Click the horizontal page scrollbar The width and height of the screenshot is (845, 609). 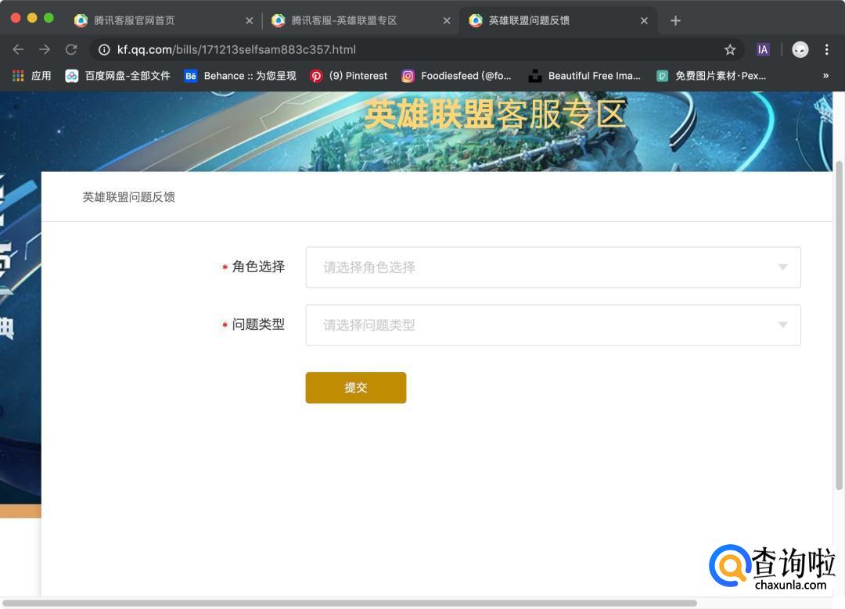(x=349, y=604)
